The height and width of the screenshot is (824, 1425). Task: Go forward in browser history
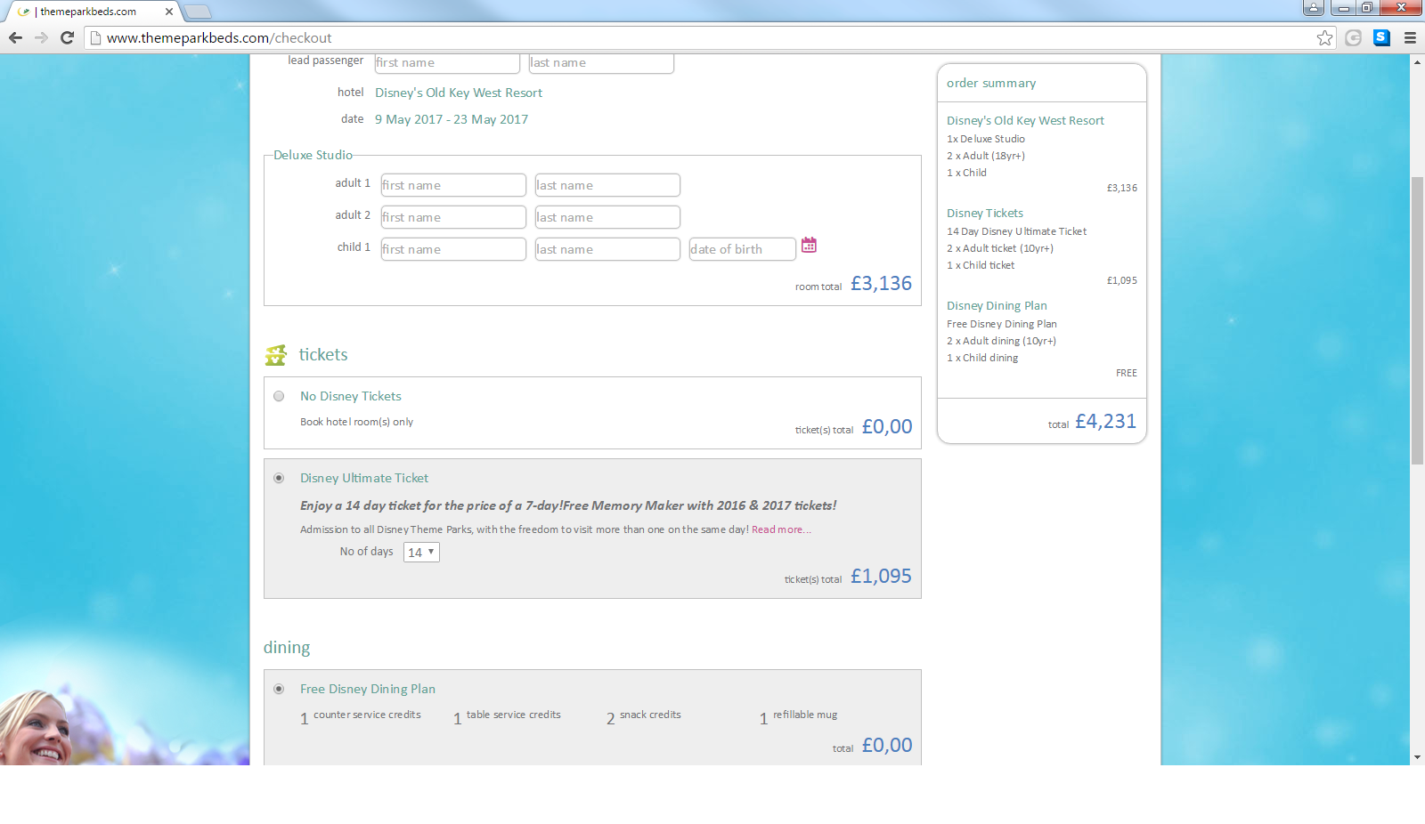click(x=41, y=37)
